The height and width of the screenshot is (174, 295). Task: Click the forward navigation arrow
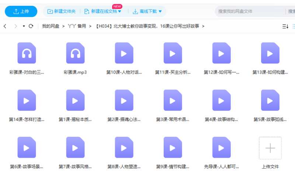click(15, 26)
